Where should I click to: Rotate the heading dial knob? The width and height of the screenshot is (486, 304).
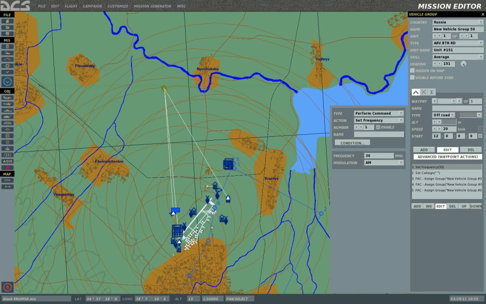coord(463,64)
